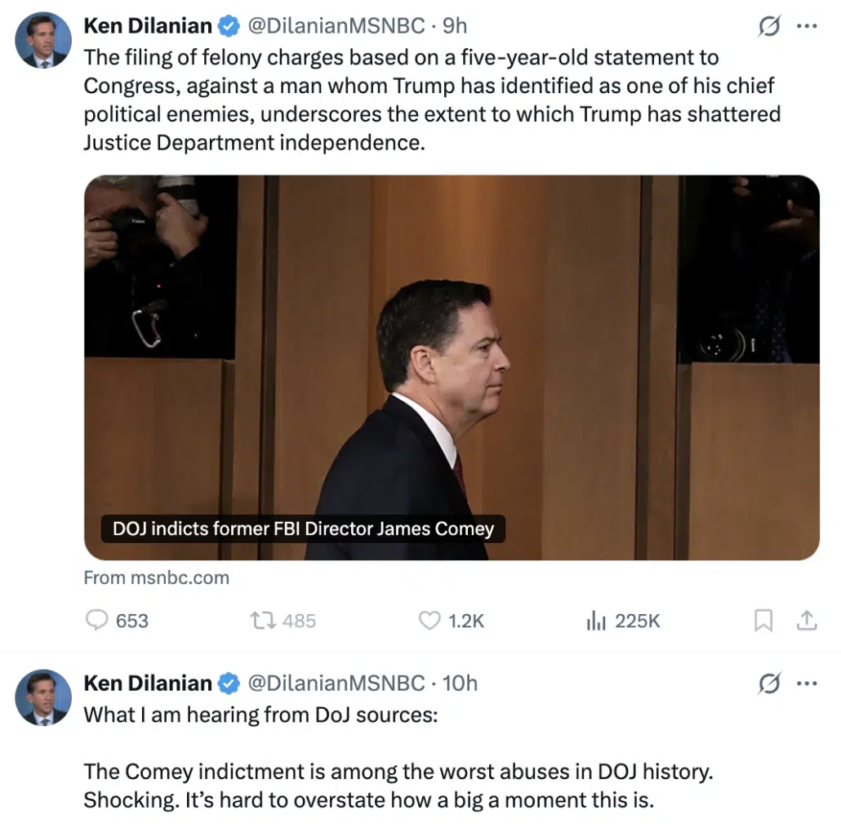Click the Ken Dilanian name on first tweet
841x824 pixels.
point(148,26)
